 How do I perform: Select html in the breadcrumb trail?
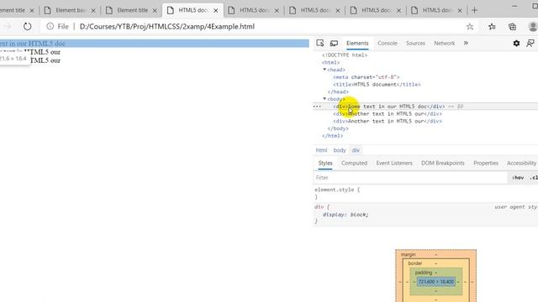click(321, 150)
